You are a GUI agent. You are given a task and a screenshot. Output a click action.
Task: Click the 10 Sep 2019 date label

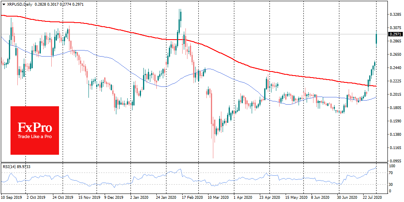[12, 198]
